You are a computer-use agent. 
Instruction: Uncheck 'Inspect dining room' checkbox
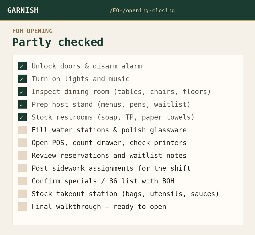22,91
